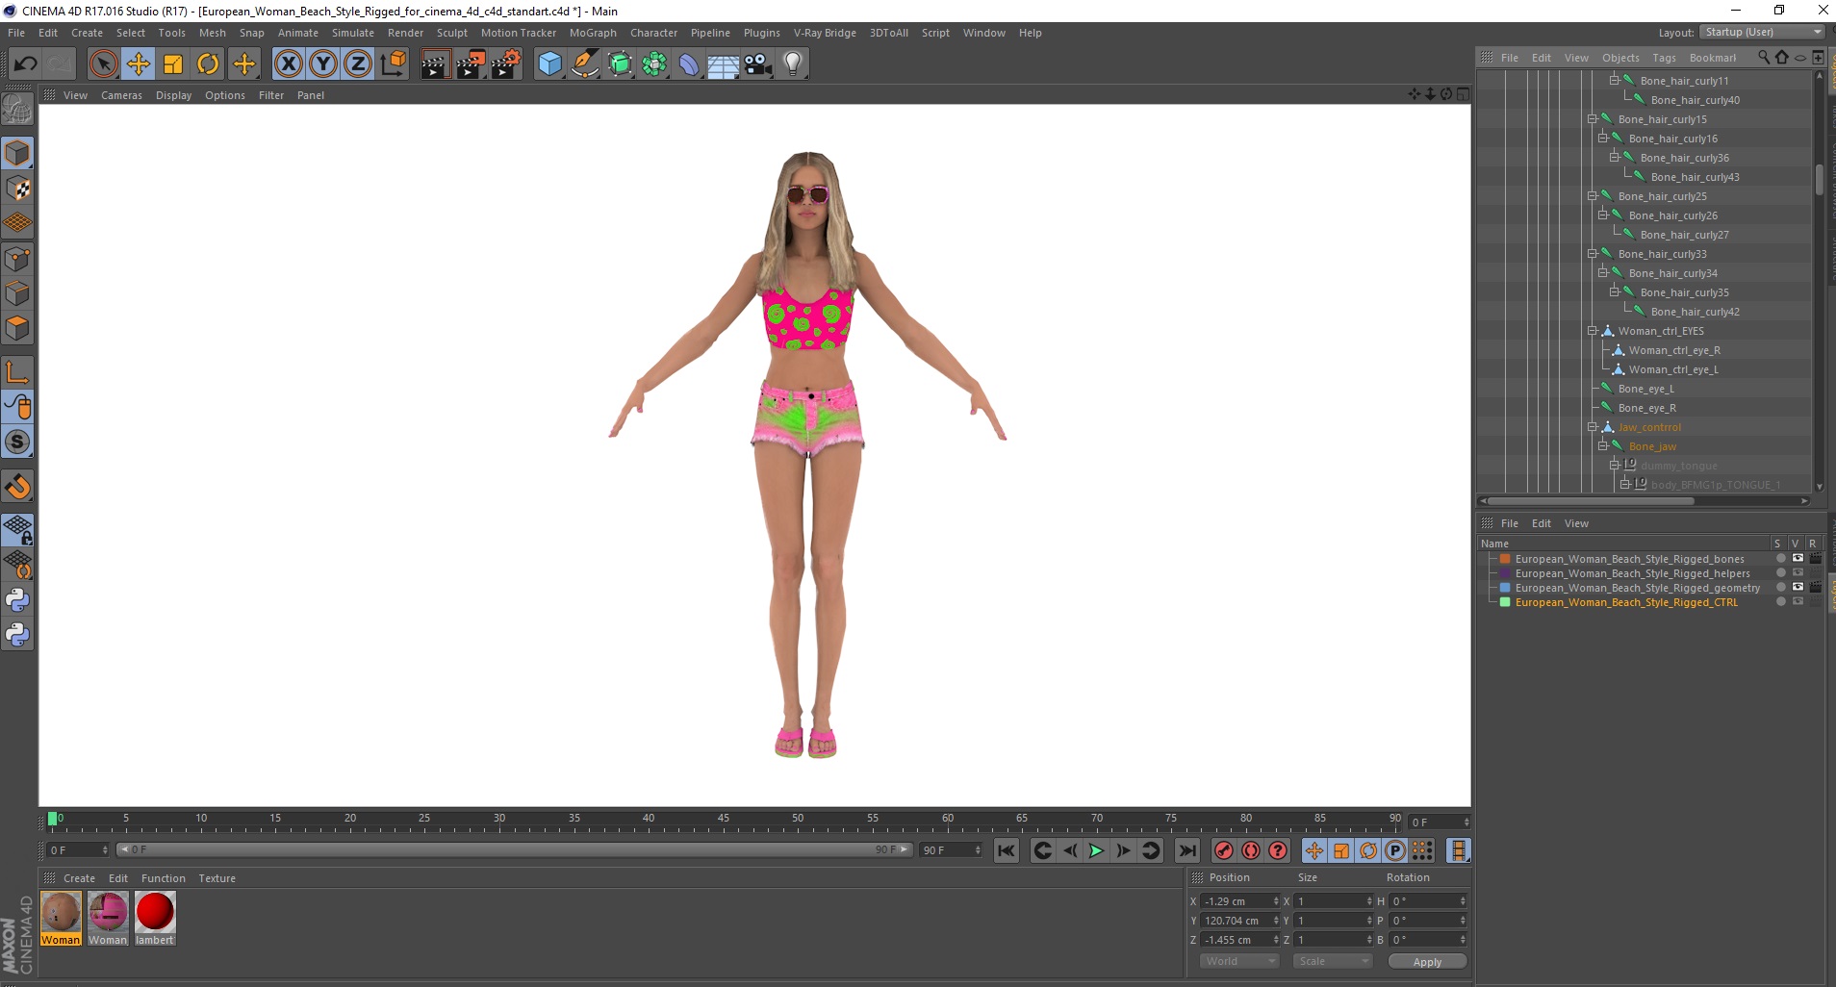Image resolution: width=1836 pixels, height=987 pixels.
Task: Toggle solo for the Rigged_helpers layer
Action: coord(1780,573)
